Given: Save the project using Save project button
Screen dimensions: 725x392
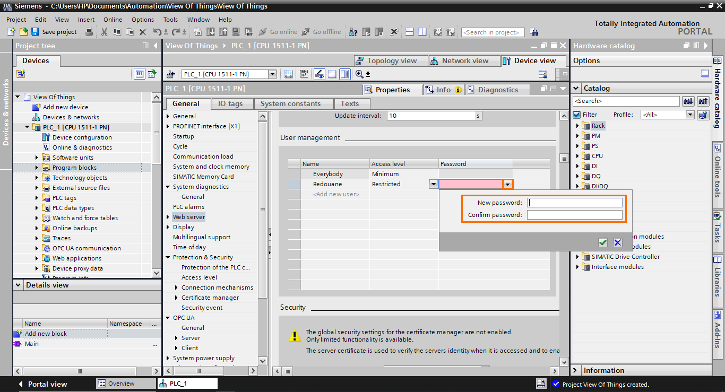Looking at the screenshot, I should tap(54, 32).
